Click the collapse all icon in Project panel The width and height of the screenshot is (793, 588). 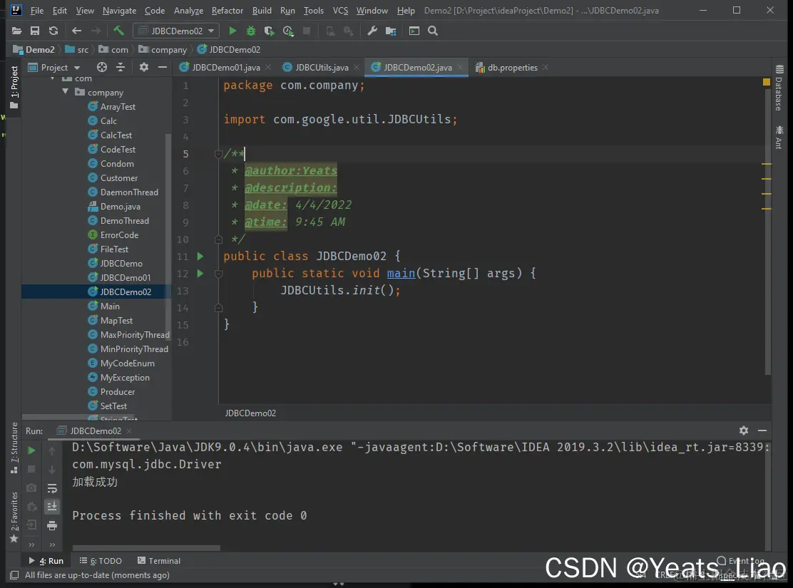[x=121, y=67]
